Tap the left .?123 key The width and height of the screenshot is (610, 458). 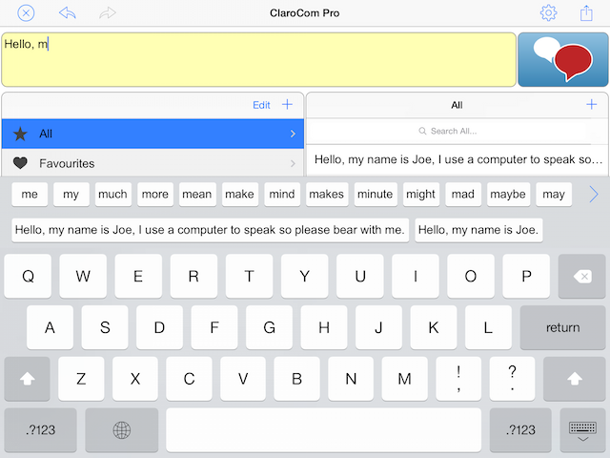(x=40, y=430)
